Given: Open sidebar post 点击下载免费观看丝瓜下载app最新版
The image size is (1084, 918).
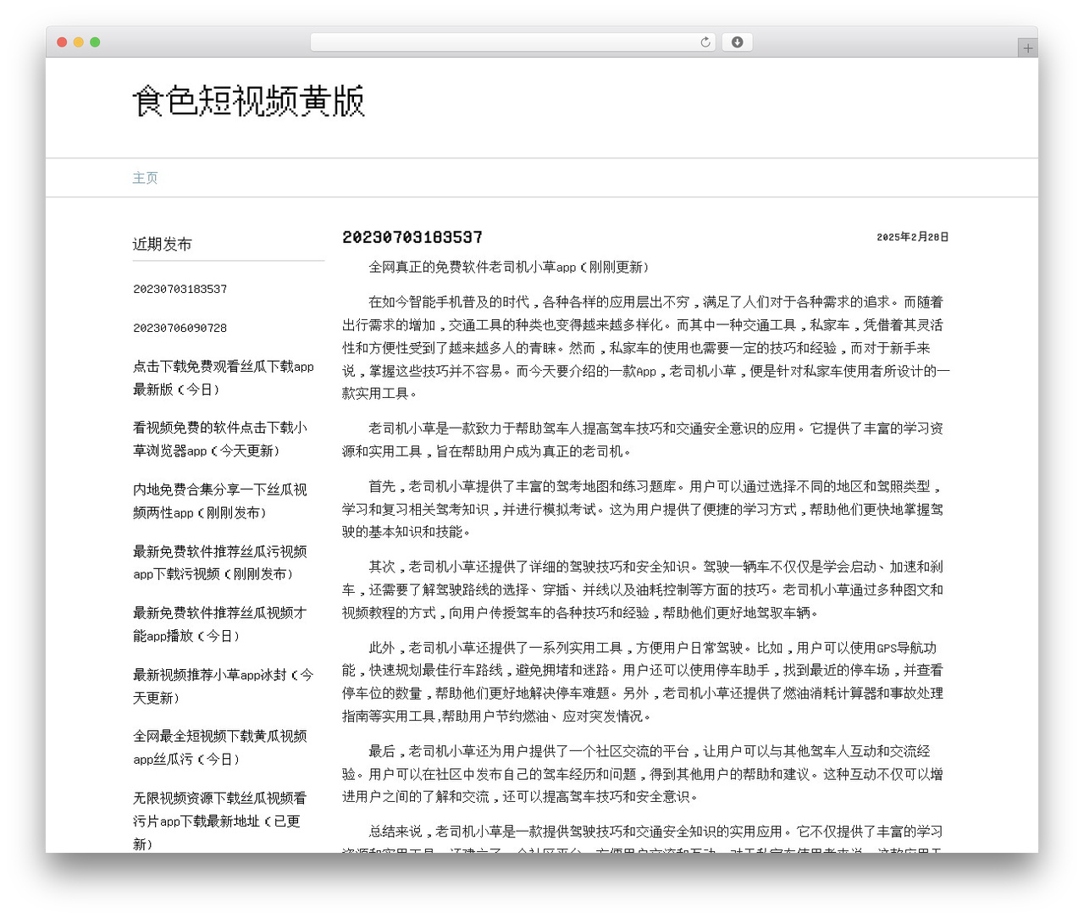Looking at the screenshot, I should click(224, 378).
